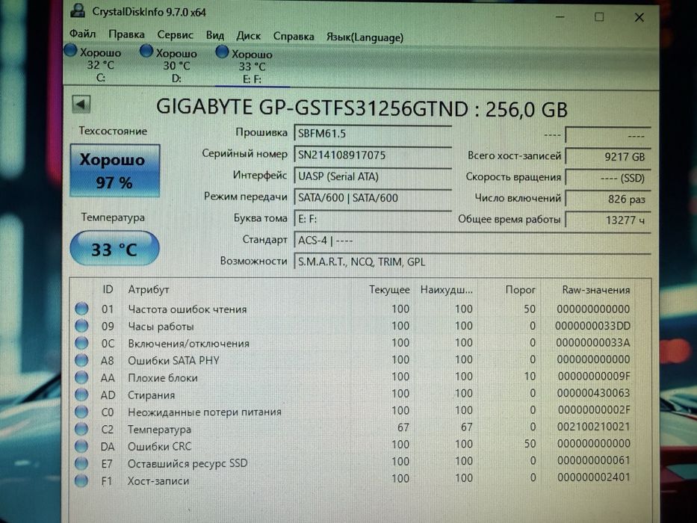
Task: Open the Язык(Language) menu
Action: (x=365, y=37)
